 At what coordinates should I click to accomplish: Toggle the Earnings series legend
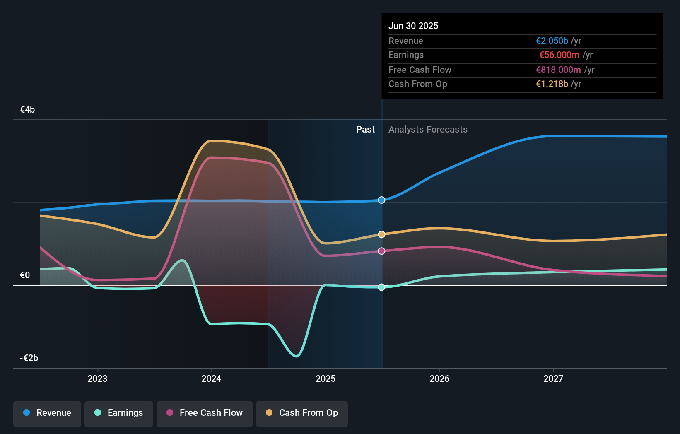[119, 414]
